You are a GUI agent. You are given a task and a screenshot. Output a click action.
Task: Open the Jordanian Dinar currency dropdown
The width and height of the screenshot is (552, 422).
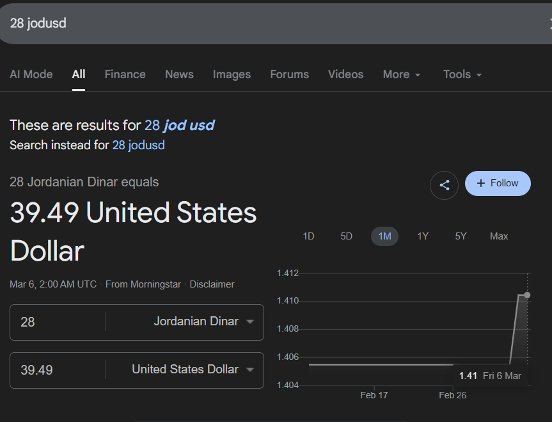pos(203,321)
